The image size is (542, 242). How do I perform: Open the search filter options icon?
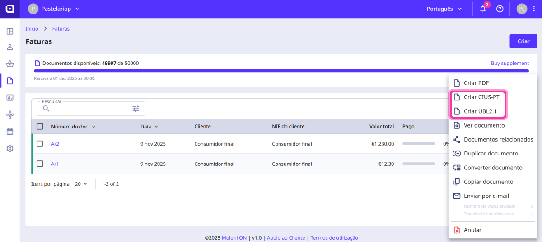(x=136, y=109)
